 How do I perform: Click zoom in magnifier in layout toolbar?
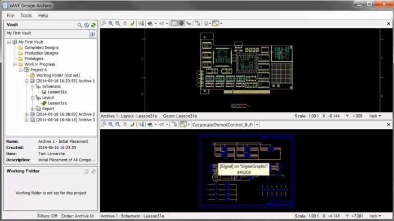(110, 24)
